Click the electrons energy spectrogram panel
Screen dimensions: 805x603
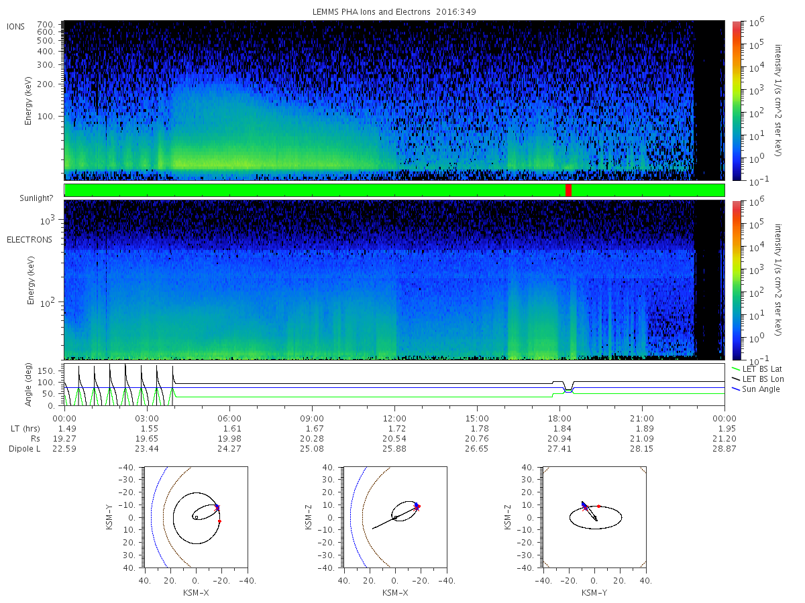[x=394, y=279]
